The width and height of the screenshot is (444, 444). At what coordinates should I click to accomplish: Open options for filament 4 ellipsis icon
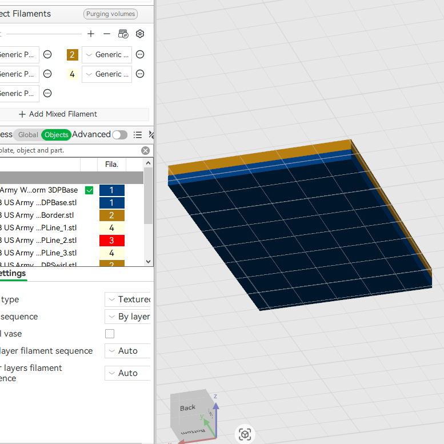pyautogui.click(x=140, y=74)
